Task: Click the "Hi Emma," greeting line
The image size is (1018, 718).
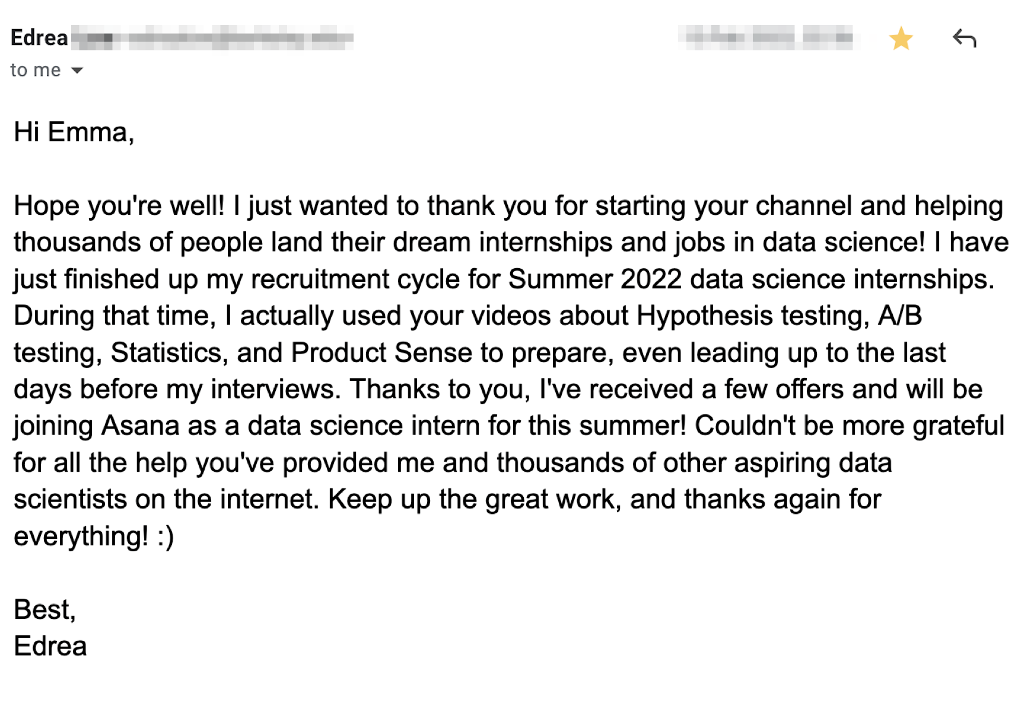Action: 74,132
